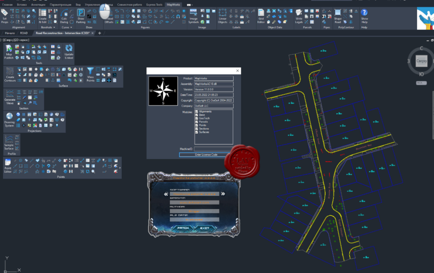This screenshot has height=273, width=434.
Task: Open the Map Publish tool
Action: point(9,52)
